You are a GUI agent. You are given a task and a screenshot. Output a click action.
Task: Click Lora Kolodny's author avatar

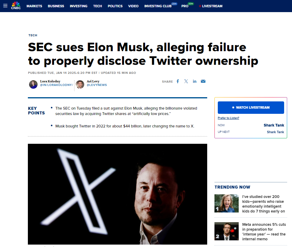coord(33,84)
